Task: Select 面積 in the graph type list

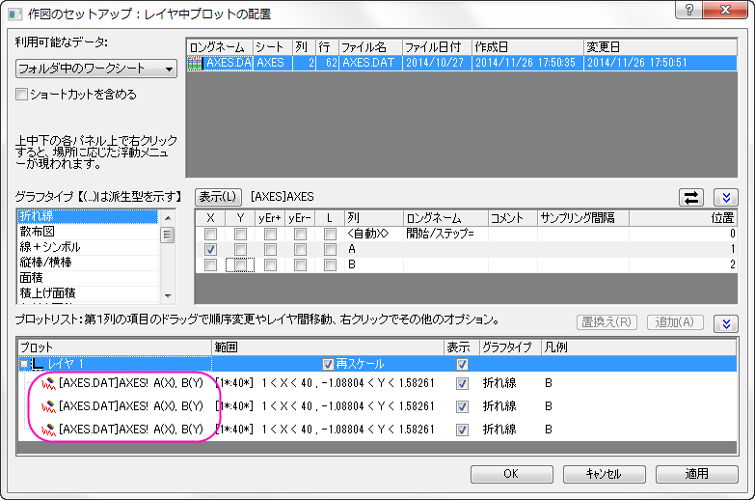Action: click(88, 278)
